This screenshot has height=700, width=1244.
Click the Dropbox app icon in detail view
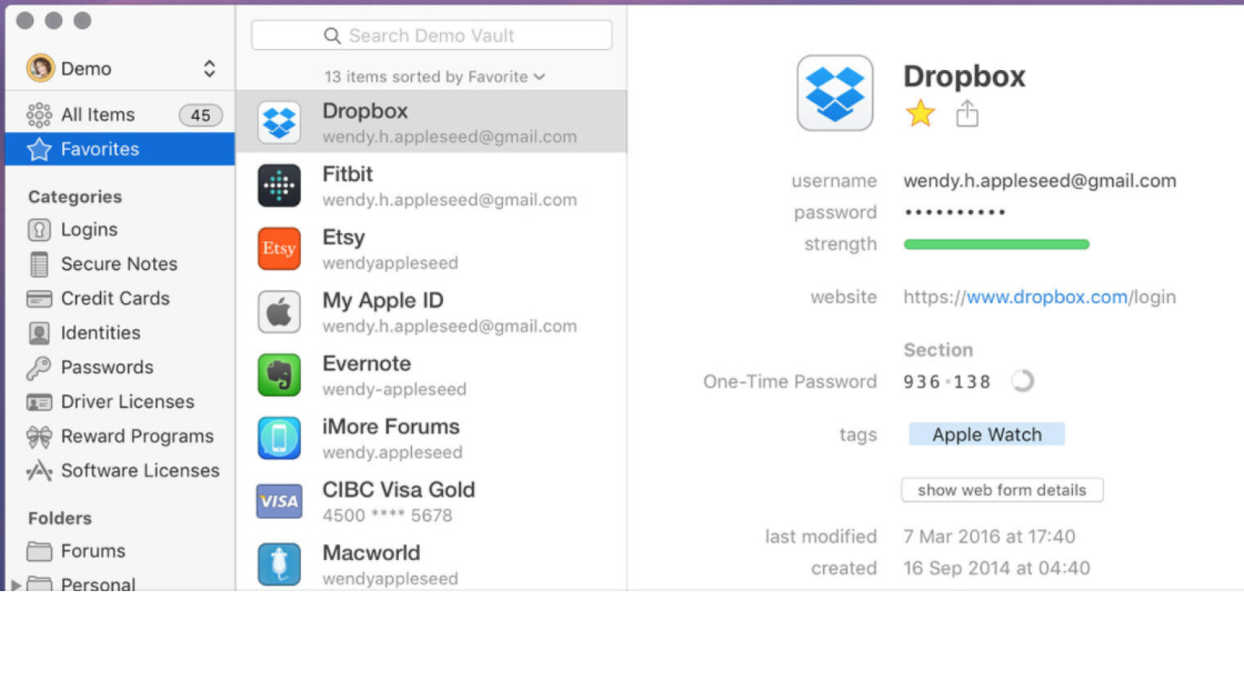835,93
